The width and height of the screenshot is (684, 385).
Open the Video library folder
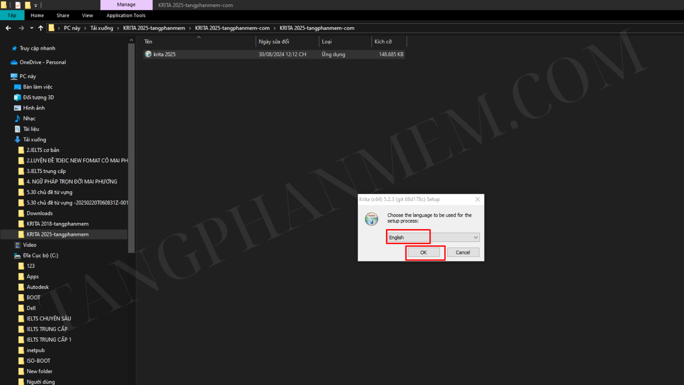[30, 245]
